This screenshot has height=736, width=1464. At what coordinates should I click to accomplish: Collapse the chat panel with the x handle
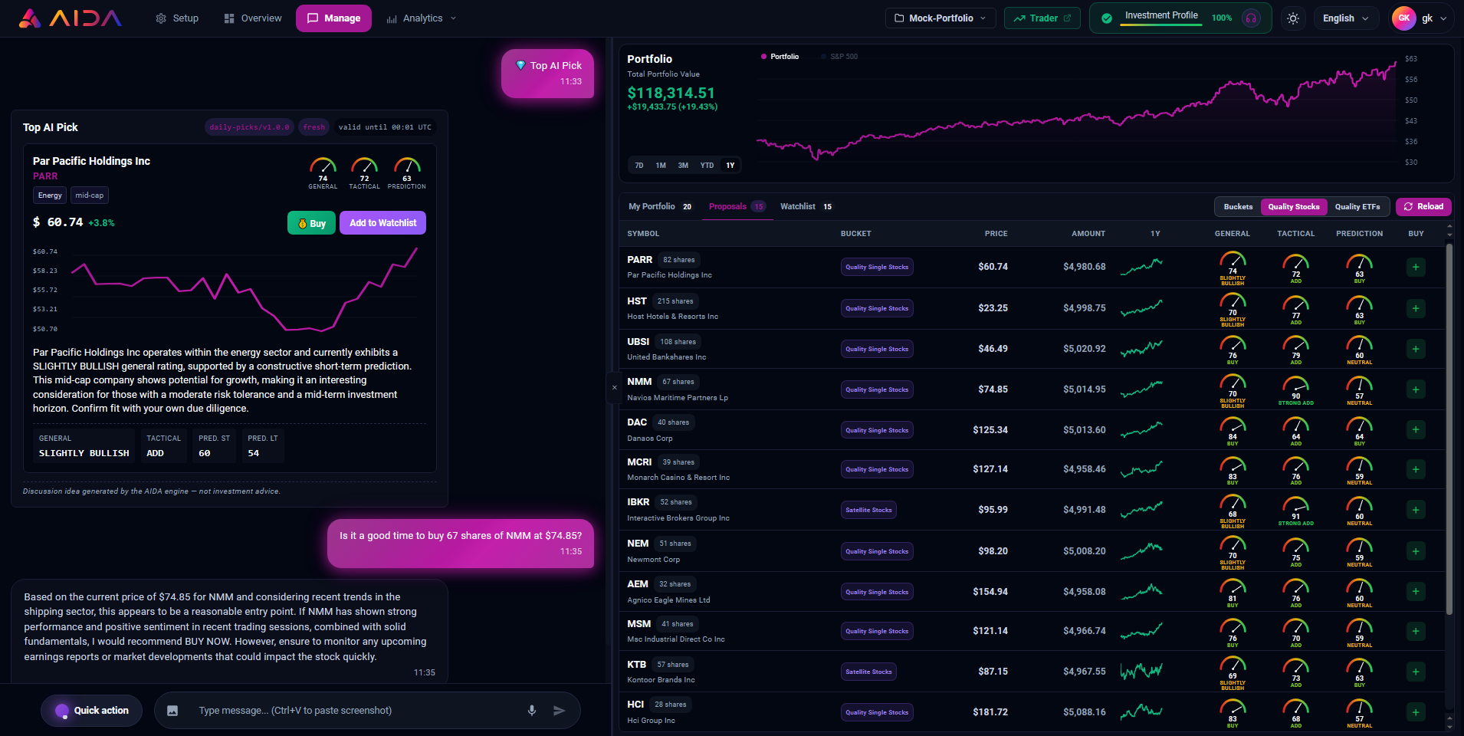pyautogui.click(x=614, y=388)
